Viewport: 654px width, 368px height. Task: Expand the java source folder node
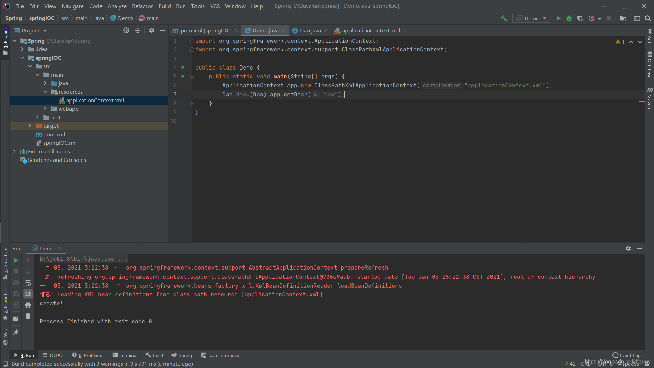point(45,83)
